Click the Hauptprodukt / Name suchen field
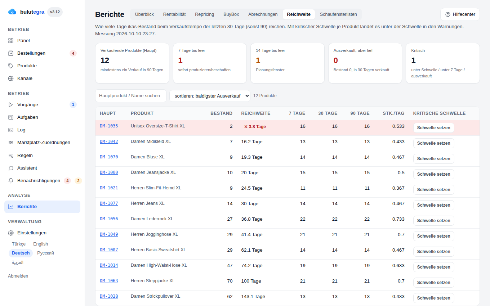490x306 pixels. pos(131,96)
